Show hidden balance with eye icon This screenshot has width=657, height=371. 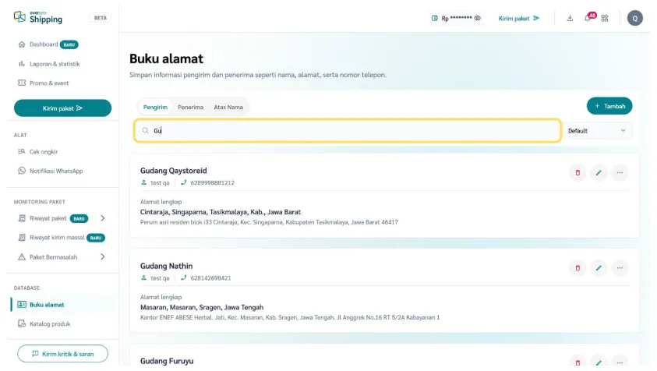pyautogui.click(x=477, y=18)
